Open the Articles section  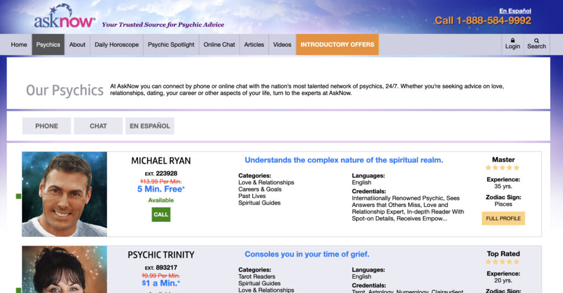coord(254,44)
